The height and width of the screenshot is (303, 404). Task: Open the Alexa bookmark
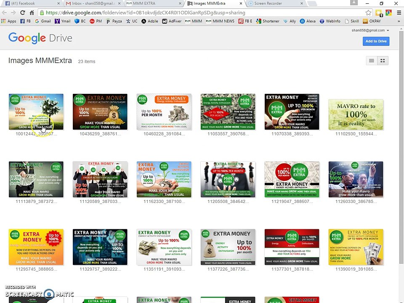coord(308,21)
